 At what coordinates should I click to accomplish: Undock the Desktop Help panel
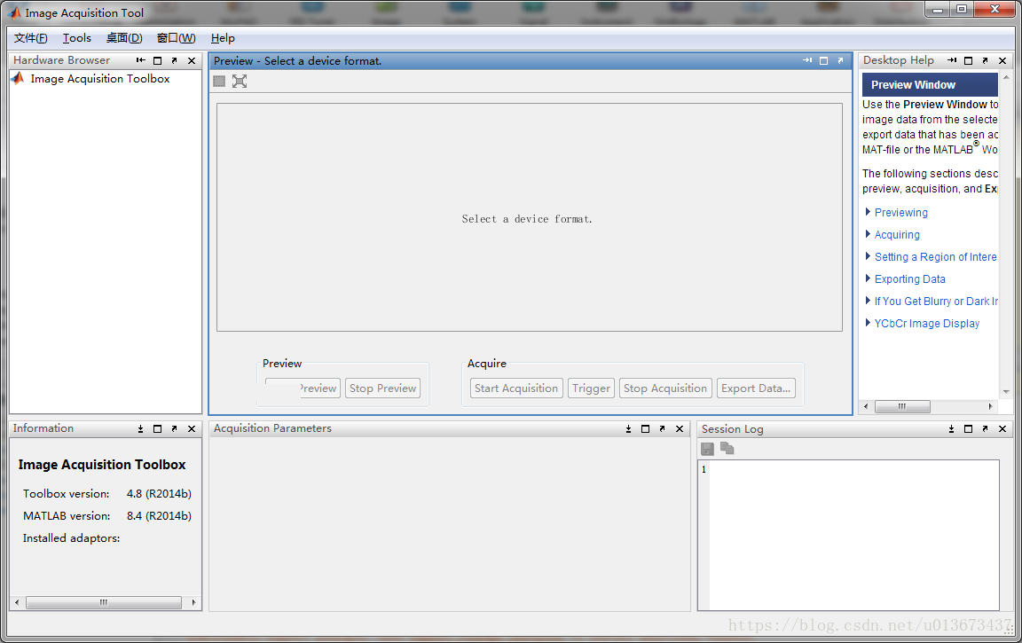(x=985, y=60)
